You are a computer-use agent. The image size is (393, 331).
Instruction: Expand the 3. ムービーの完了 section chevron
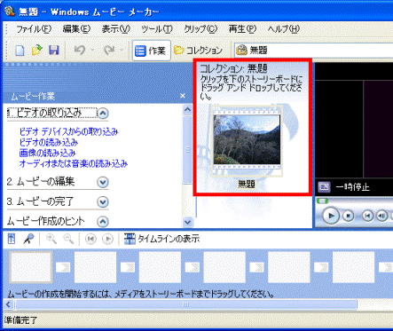(103, 202)
